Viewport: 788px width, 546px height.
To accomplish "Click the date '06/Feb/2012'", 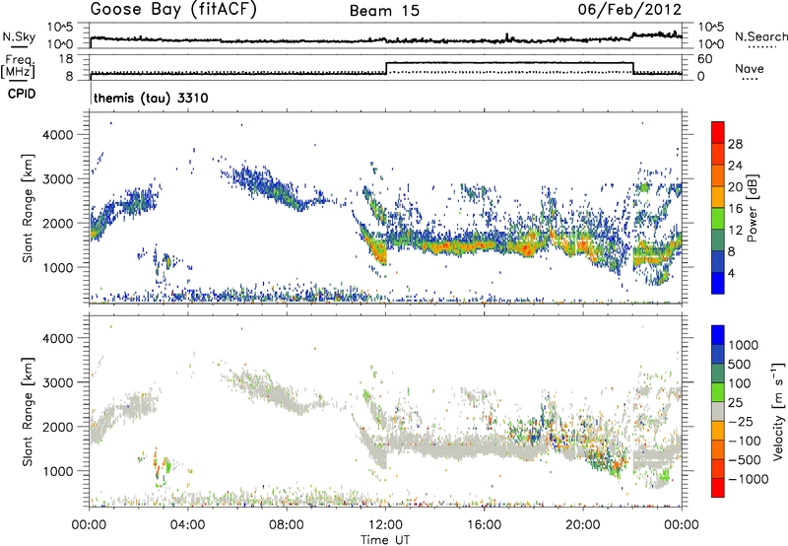I will [x=629, y=9].
